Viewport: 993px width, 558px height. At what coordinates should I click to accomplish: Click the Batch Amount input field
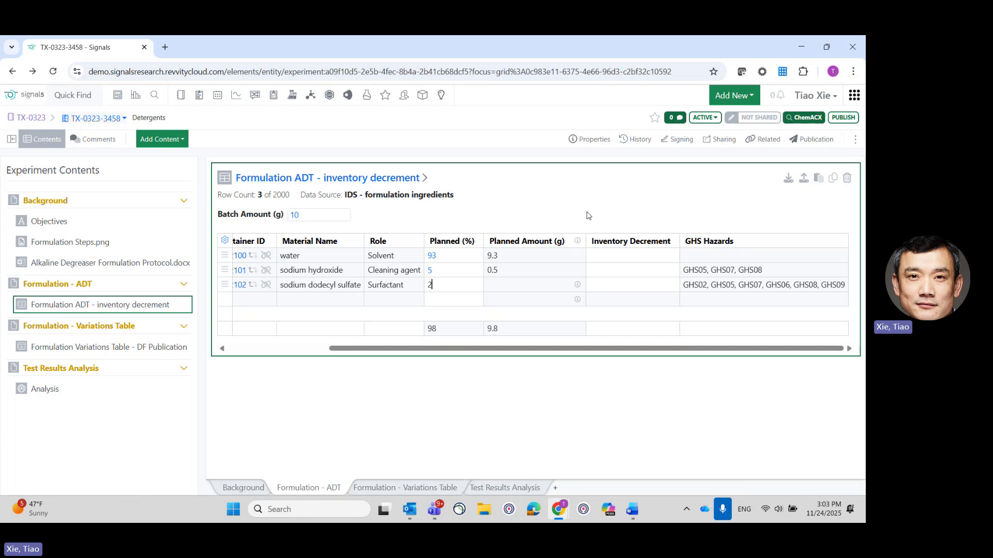point(319,214)
